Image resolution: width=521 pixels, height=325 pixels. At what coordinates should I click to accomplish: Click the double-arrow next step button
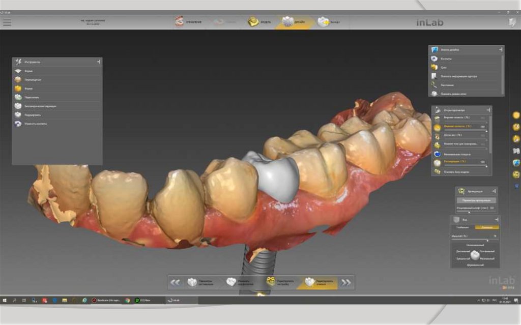pyautogui.click(x=346, y=282)
